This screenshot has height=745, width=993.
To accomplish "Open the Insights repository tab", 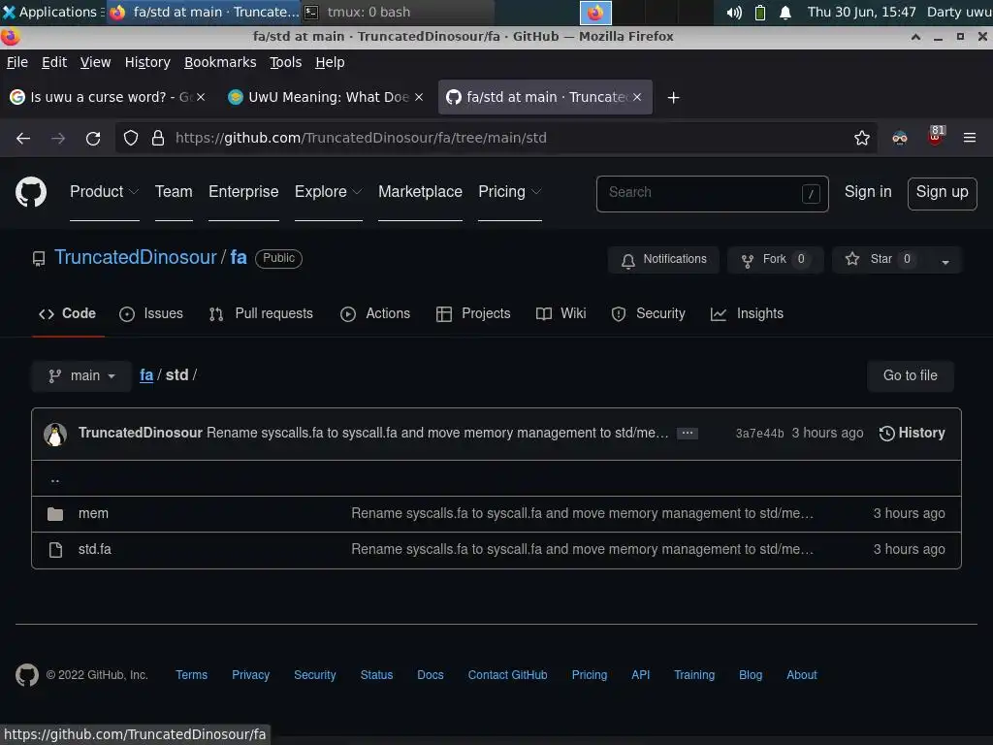I will tap(747, 314).
